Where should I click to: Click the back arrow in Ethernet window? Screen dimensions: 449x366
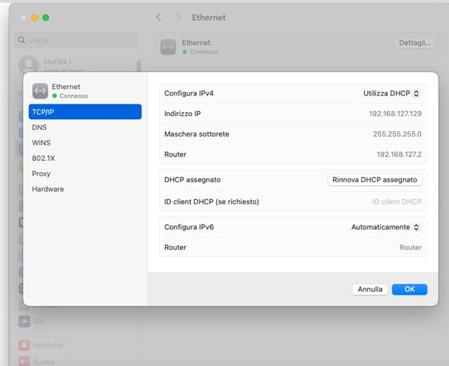point(158,18)
